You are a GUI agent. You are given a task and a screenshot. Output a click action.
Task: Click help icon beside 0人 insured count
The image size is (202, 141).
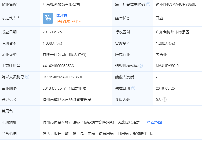[165, 99]
